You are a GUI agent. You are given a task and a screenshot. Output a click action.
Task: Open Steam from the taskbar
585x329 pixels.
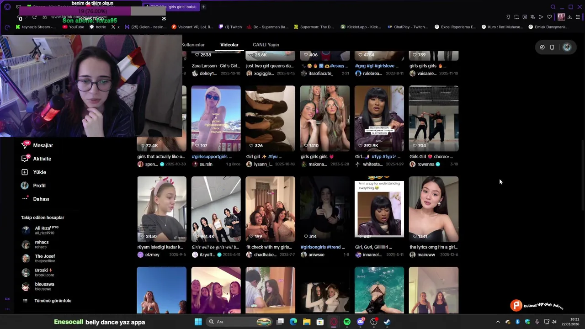point(387,322)
